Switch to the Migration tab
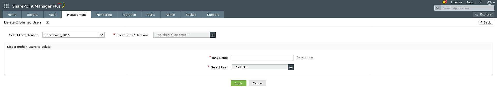497x103 pixels. pyautogui.click(x=129, y=15)
